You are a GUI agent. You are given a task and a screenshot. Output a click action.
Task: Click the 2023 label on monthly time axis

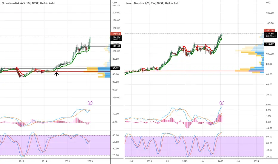click(x=90, y=161)
